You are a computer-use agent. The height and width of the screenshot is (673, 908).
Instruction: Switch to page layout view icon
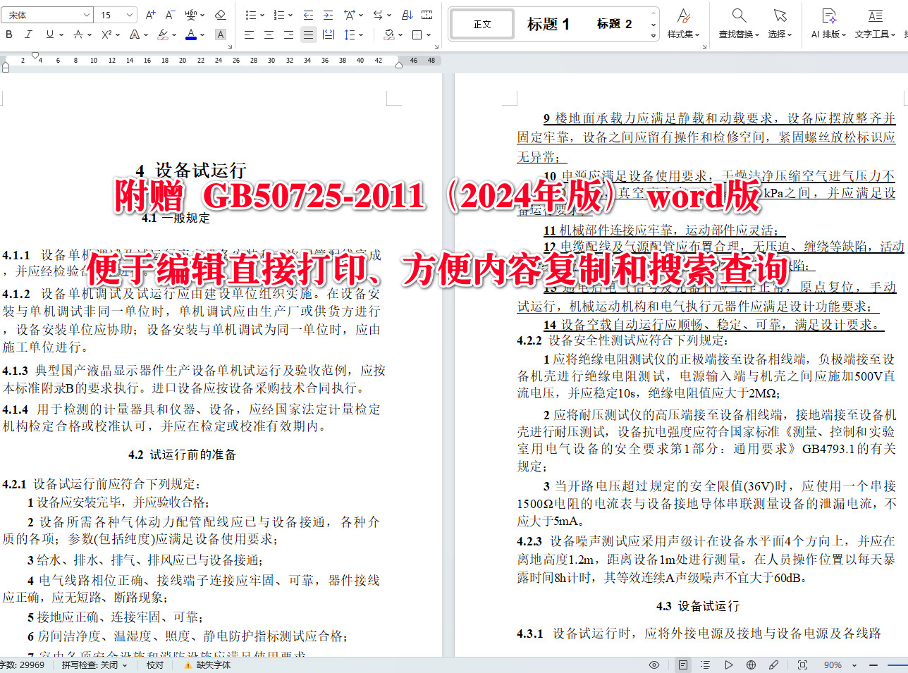[x=683, y=665]
